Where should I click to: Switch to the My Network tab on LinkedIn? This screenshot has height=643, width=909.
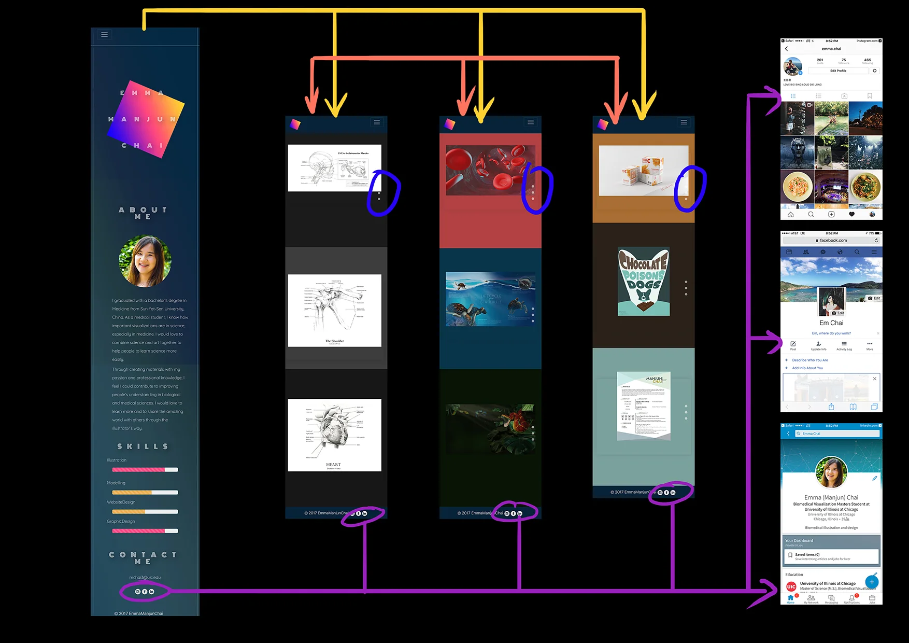click(x=811, y=598)
